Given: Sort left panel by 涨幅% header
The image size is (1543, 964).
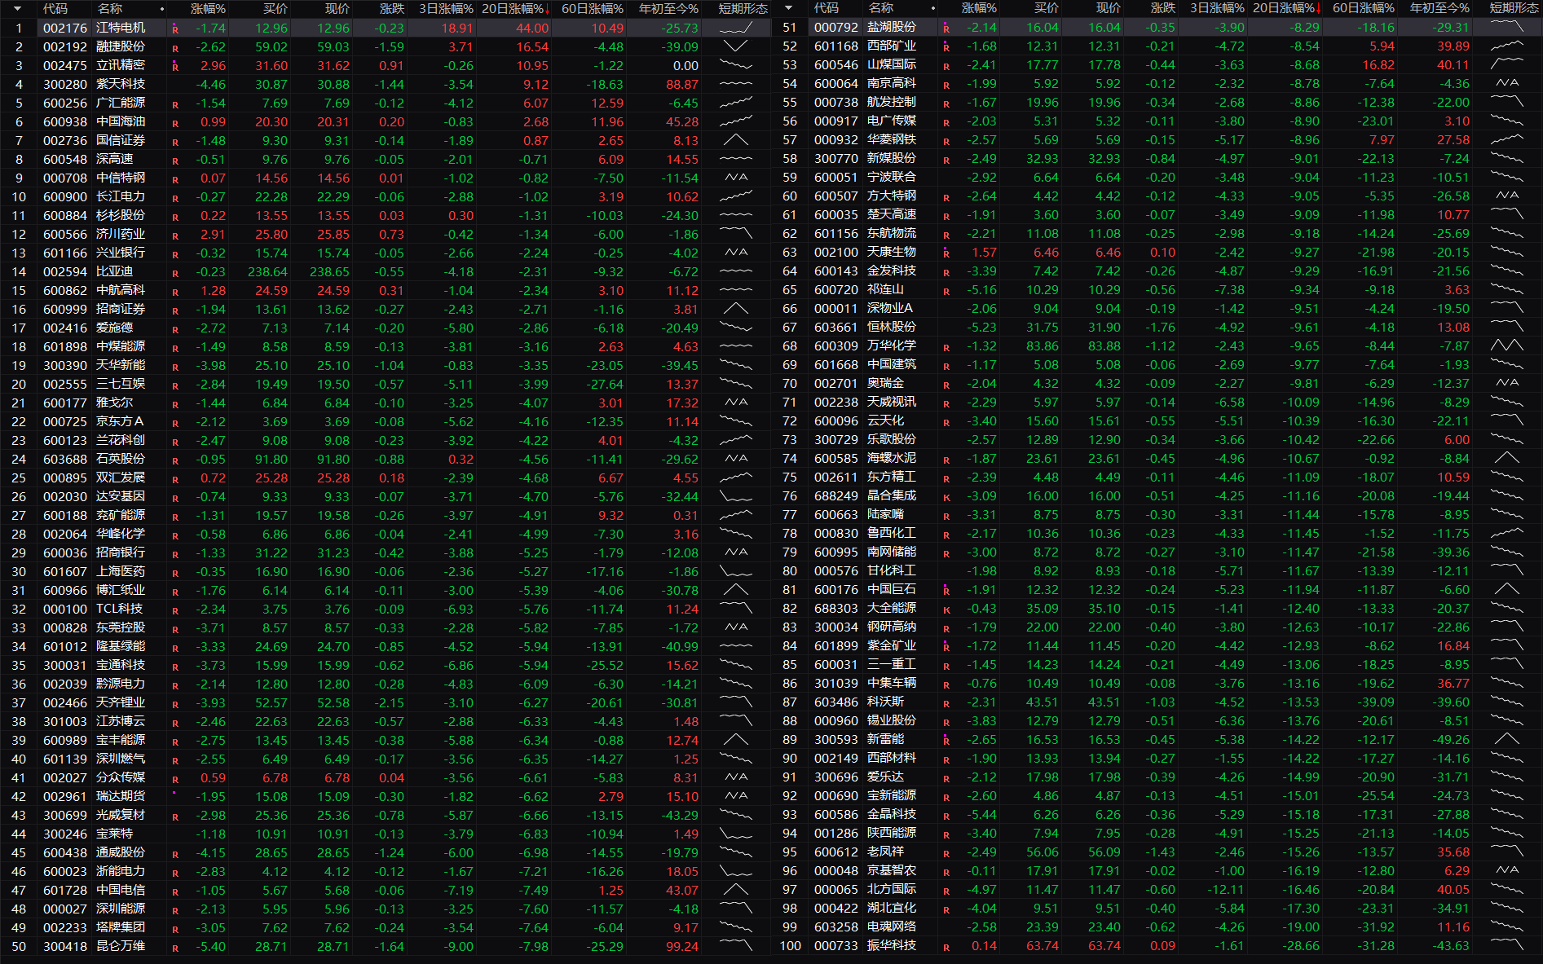Looking at the screenshot, I should pyautogui.click(x=208, y=9).
